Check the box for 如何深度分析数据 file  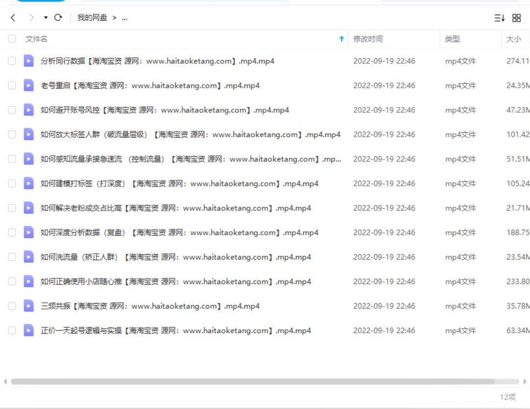[x=12, y=233]
